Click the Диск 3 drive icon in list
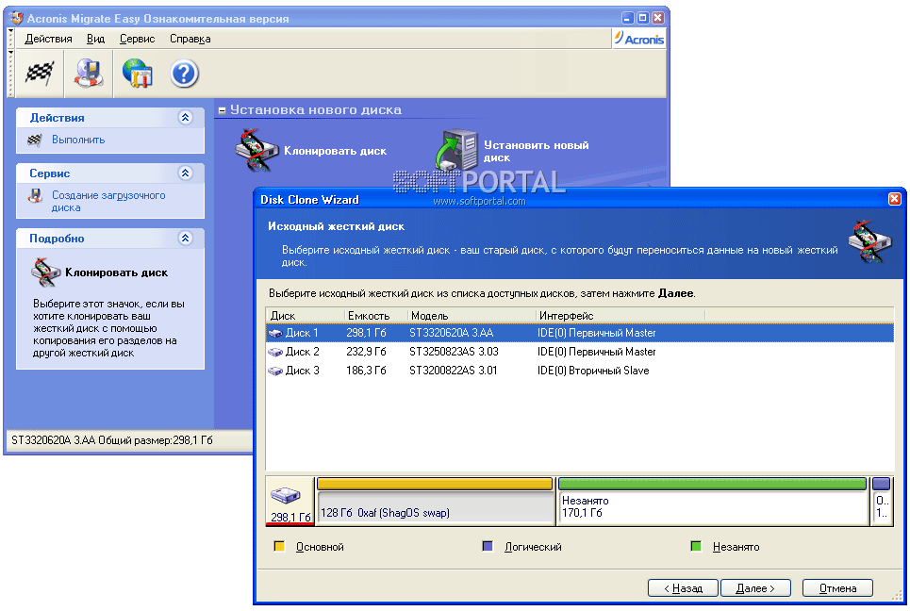The width and height of the screenshot is (910, 611). click(275, 371)
